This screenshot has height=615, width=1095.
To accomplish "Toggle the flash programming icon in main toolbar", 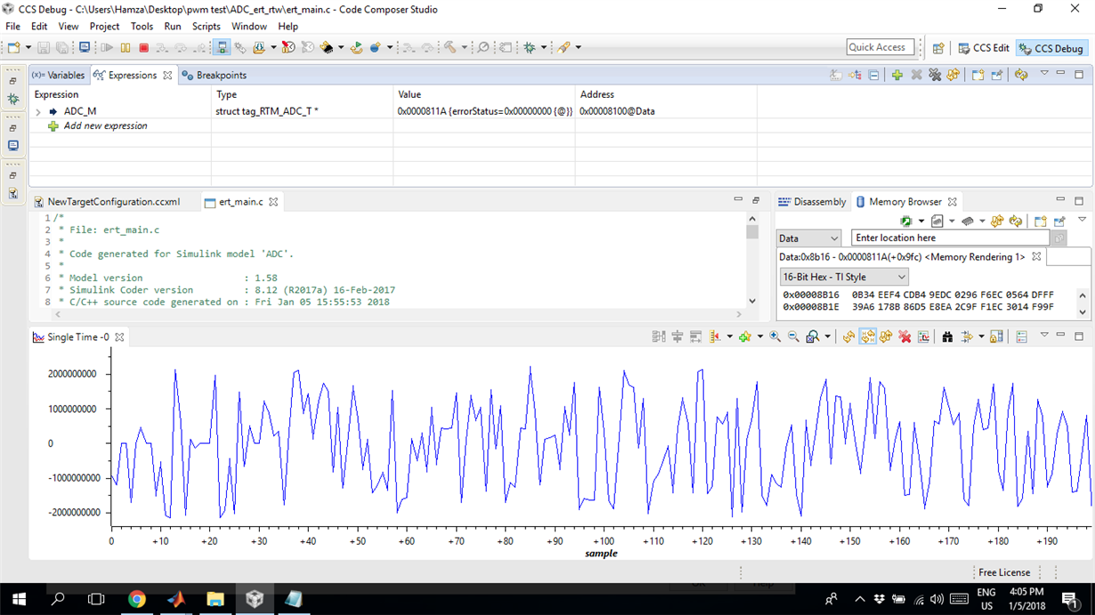I will [x=328, y=47].
